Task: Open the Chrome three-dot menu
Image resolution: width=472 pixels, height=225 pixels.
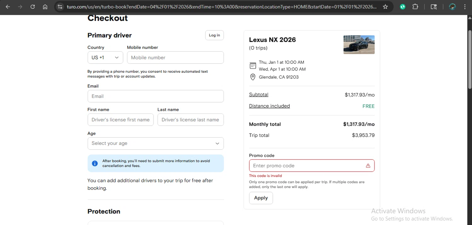Action: (x=465, y=7)
